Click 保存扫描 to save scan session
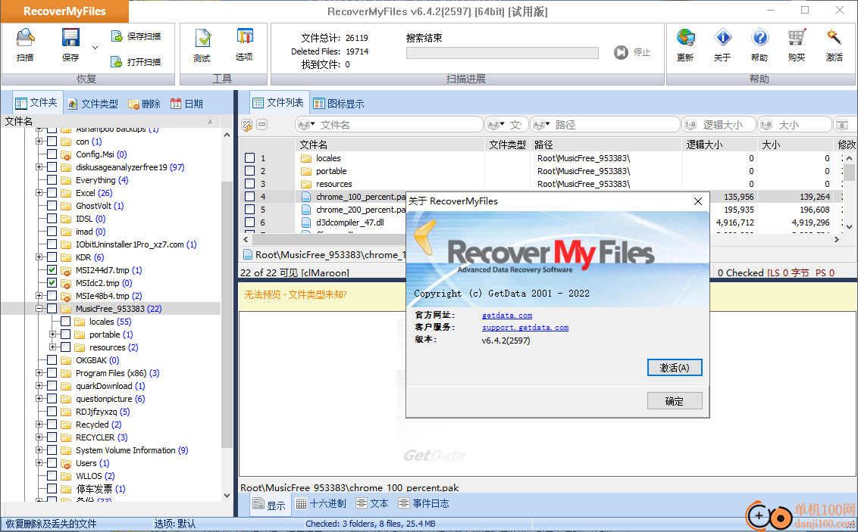The height and width of the screenshot is (532, 858). point(136,36)
